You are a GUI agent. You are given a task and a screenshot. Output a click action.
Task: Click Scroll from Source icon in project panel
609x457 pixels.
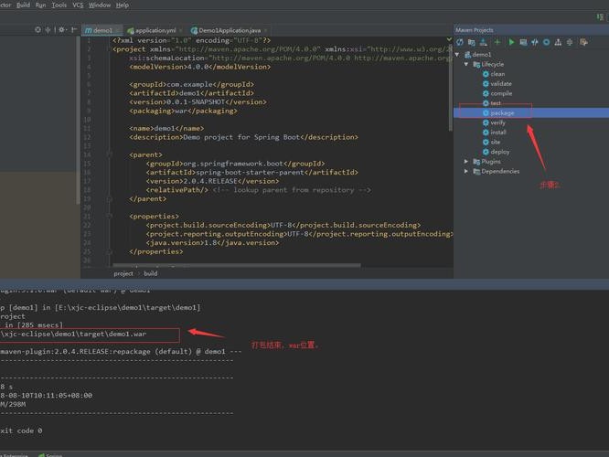(37, 29)
